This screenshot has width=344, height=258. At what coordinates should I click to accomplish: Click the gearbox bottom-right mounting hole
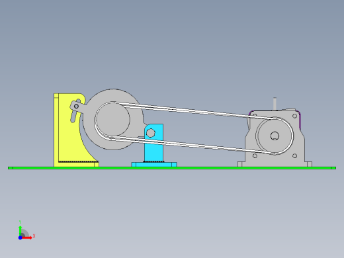[294, 156]
